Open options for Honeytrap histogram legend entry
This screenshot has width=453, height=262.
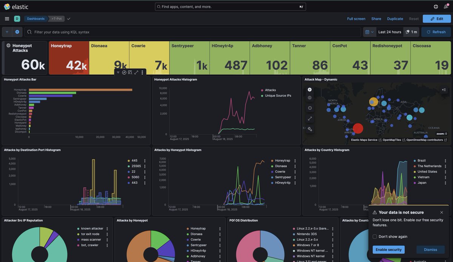point(295,160)
